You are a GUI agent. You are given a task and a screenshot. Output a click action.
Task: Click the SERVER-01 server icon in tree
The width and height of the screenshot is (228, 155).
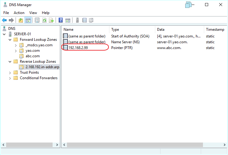pyautogui.click(x=10, y=34)
